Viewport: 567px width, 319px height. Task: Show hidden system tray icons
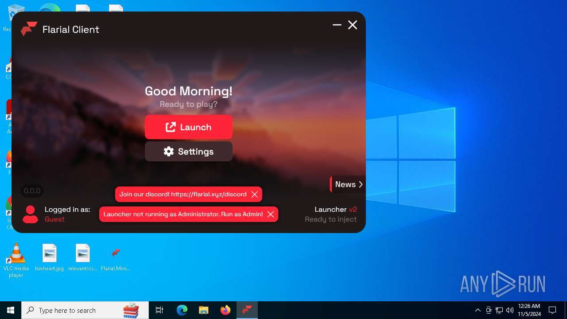pyautogui.click(x=478, y=310)
